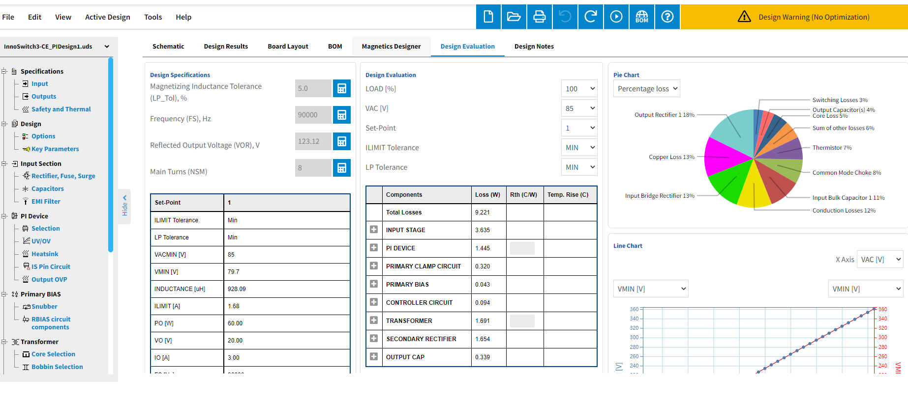Screen dimensions: 908x398
Task: Click the Selection tree icon under PI Device
Action: (26, 228)
